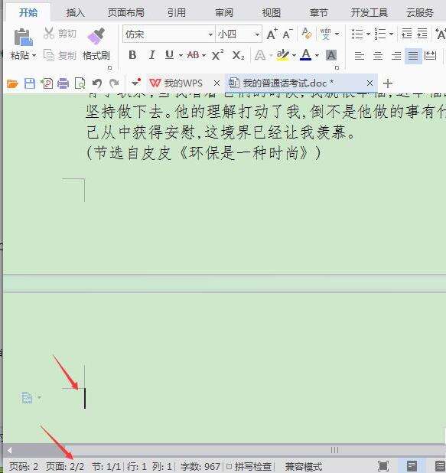Open the 开发工具 ribbon tab

(x=369, y=13)
